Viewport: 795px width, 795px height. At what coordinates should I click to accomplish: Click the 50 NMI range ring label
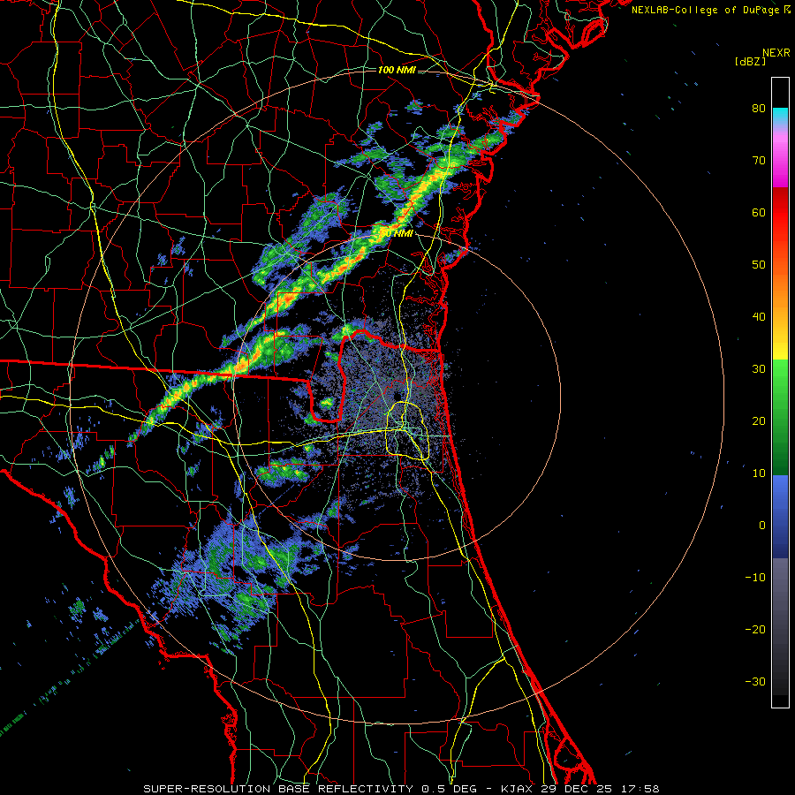click(397, 234)
